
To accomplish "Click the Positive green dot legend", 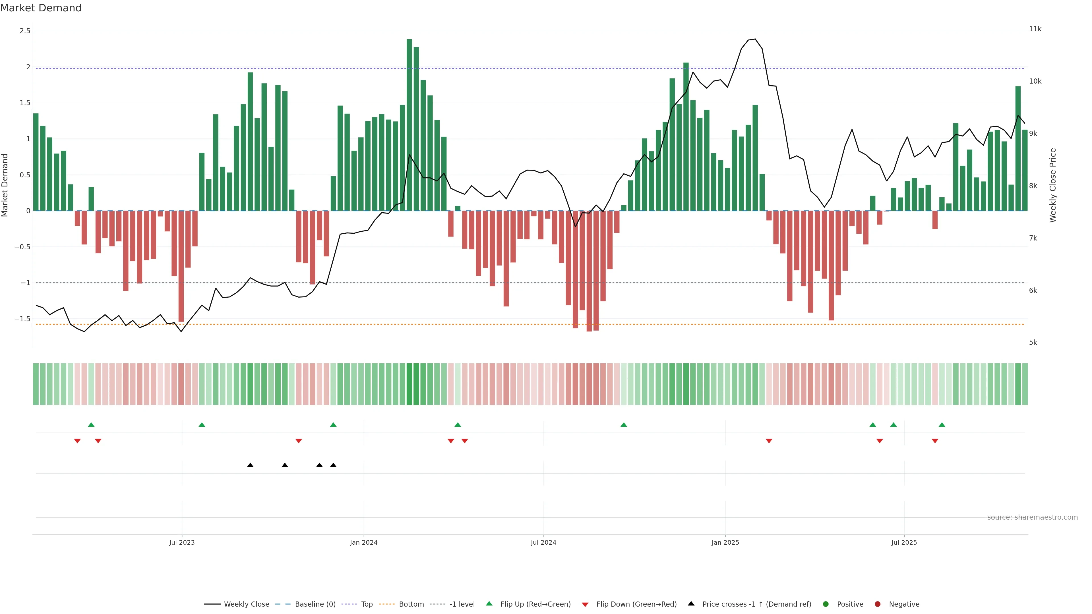I will [x=825, y=604].
